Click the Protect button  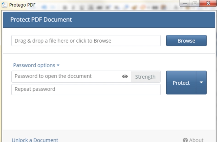tap(181, 83)
